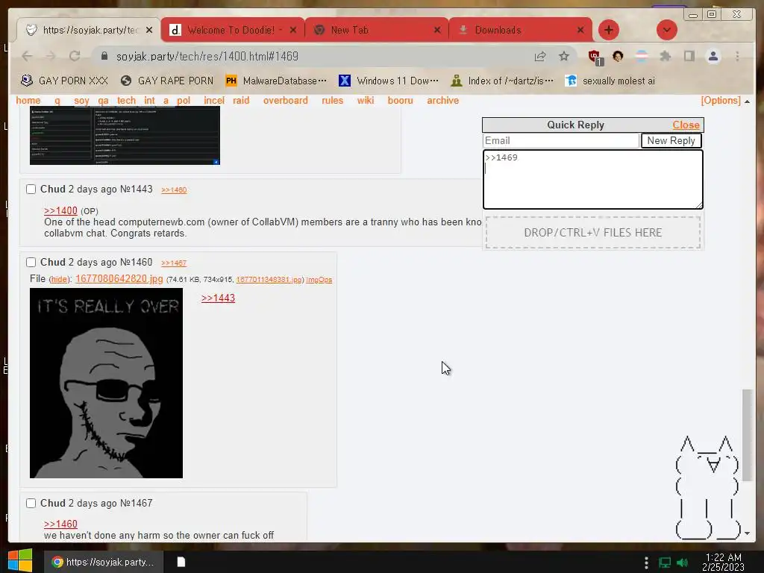The width and height of the screenshot is (764, 573).
Task: Click the striped flag extension icon
Action: point(642,57)
